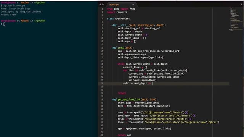Open the tab list dropdown arrow
The height and width of the screenshot is (137, 244).
241,4
